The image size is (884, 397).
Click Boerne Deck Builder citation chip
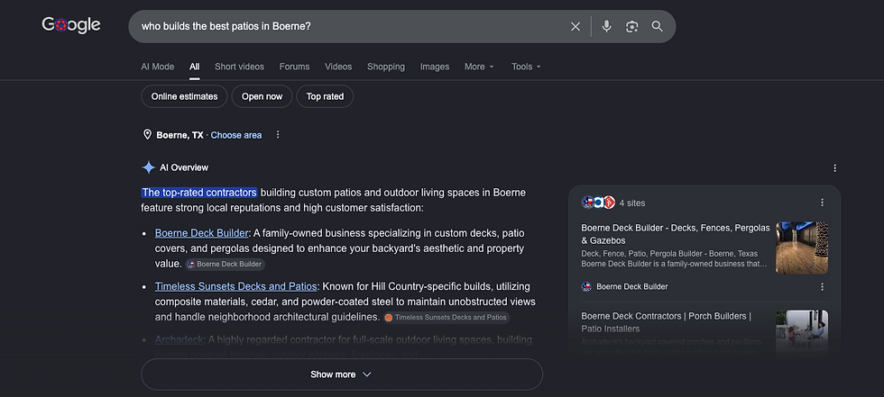[x=225, y=265]
